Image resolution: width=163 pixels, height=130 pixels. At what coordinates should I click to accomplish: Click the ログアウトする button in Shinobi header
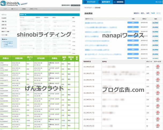click(75, 5)
